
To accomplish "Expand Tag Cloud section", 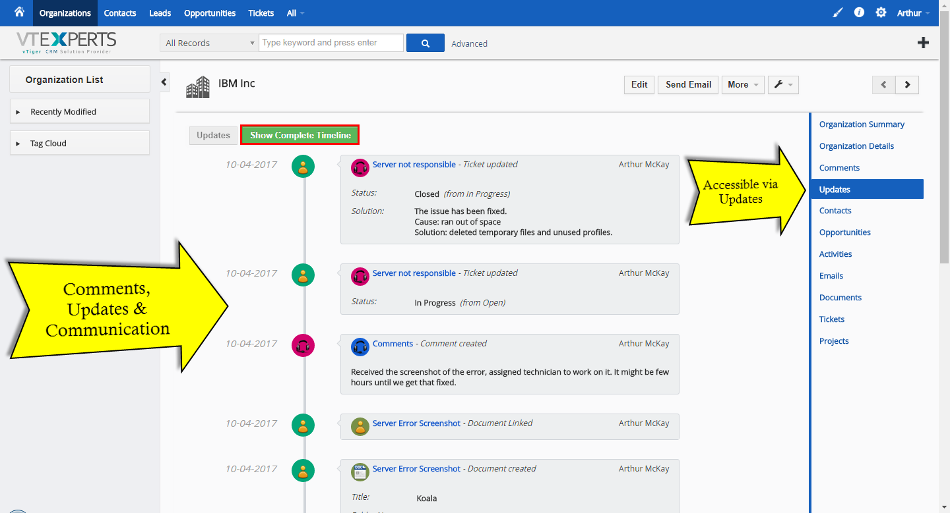I will pos(80,143).
